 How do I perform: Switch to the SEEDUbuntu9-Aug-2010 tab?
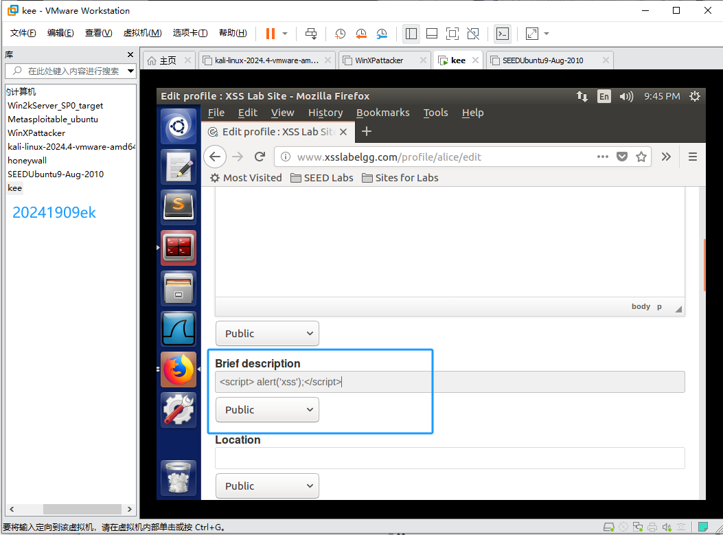pos(542,60)
